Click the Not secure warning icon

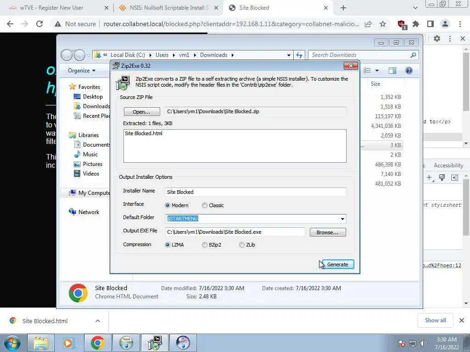tap(58, 24)
